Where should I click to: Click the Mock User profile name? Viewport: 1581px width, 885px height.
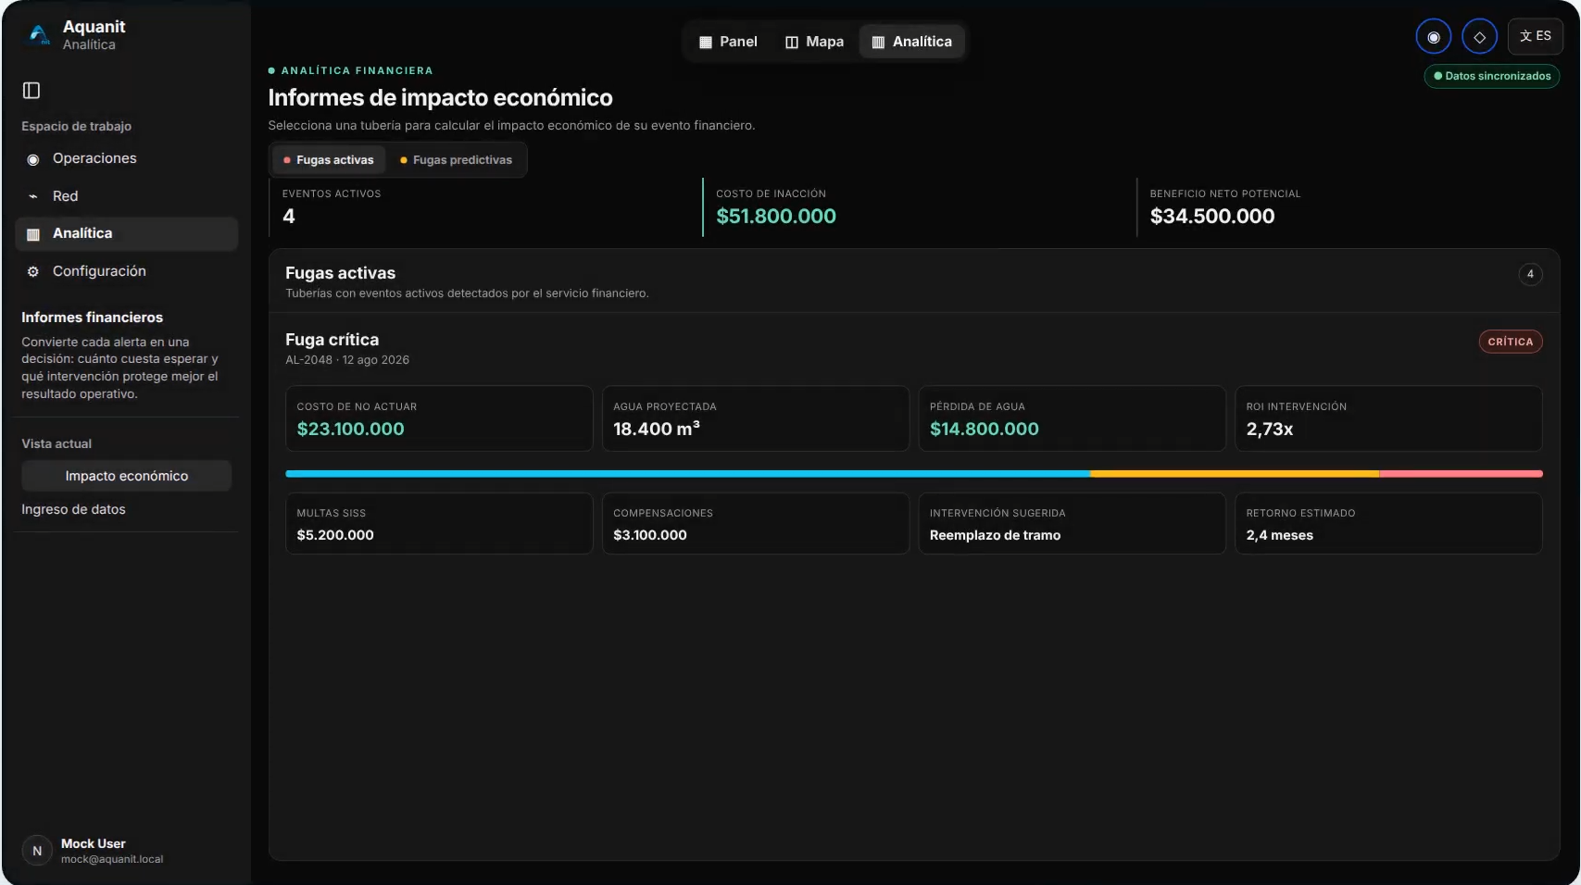tap(94, 843)
